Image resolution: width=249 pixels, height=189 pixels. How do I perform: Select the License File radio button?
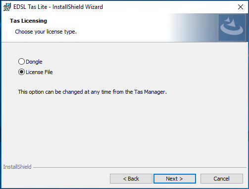tap(21, 72)
